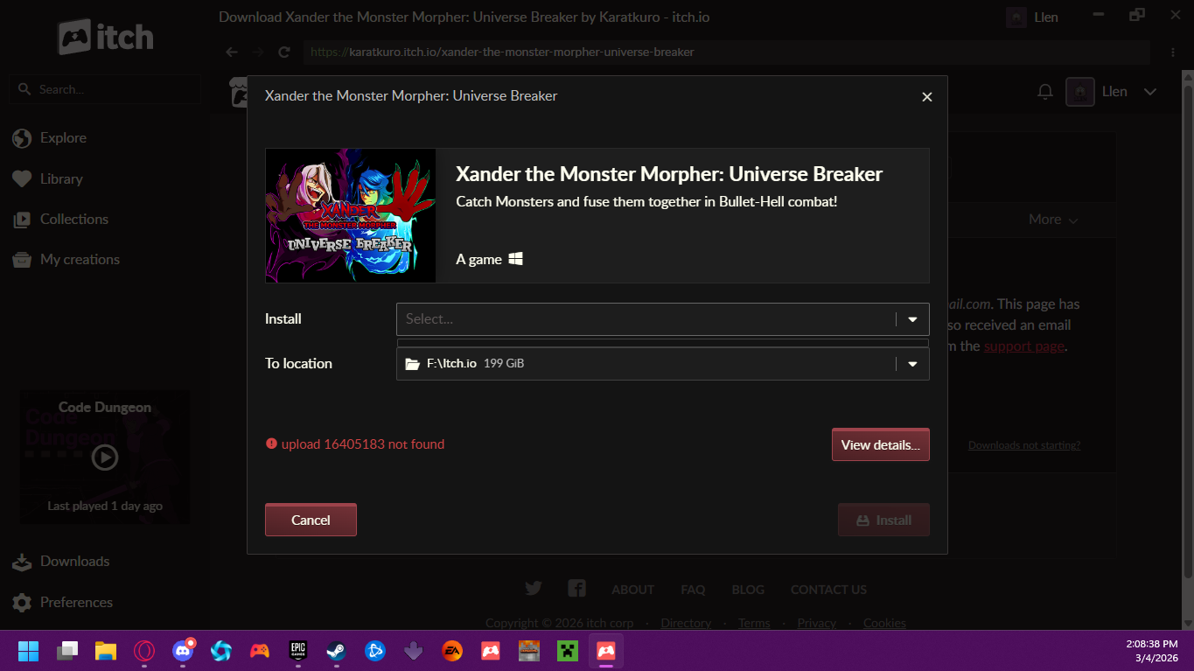Open the notifications bell
This screenshot has width=1194, height=671.
(x=1044, y=92)
